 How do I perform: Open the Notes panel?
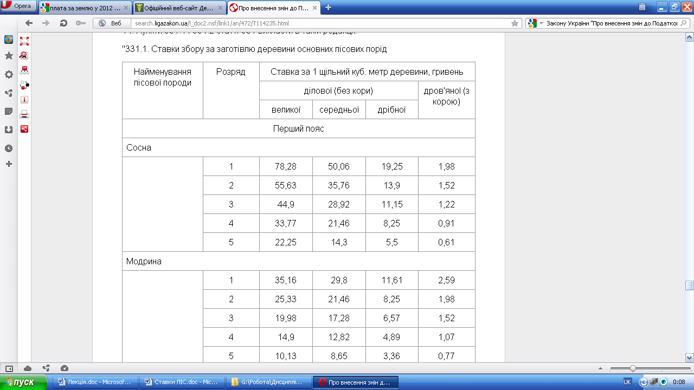(9, 111)
